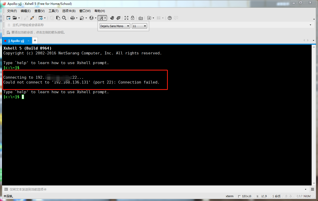Click the terminal scrollbar down arrow
Viewport: 318px width, 201px height.
[314, 183]
